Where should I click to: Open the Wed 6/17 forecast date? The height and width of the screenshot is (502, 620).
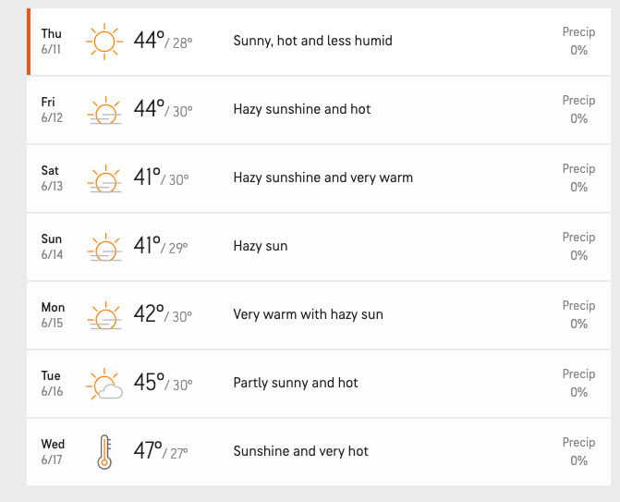click(x=53, y=452)
